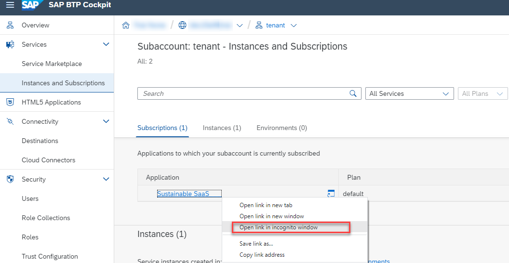Click the Overview hierarchy icon
This screenshot has width=509, height=263.
10,26
